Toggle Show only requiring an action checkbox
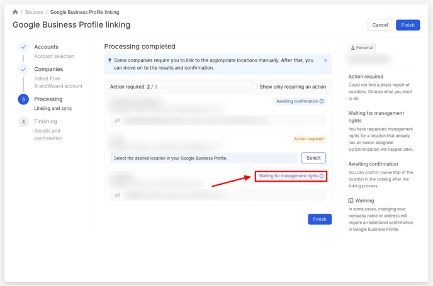Image resolution: width=433 pixels, height=286 pixels. pos(254,87)
